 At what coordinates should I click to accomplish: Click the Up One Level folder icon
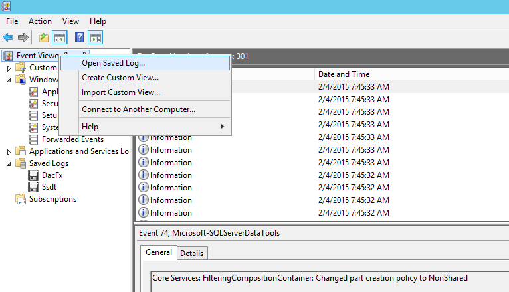[44, 38]
